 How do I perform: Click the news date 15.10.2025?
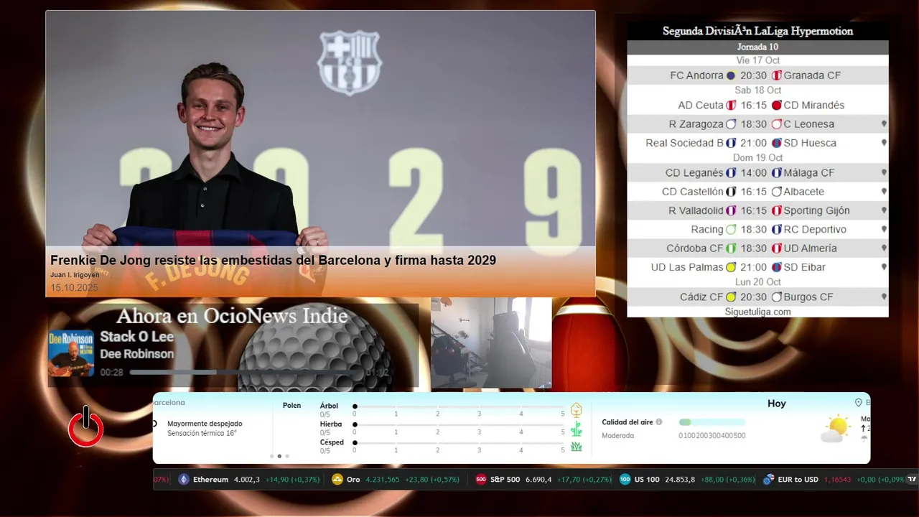coord(74,287)
